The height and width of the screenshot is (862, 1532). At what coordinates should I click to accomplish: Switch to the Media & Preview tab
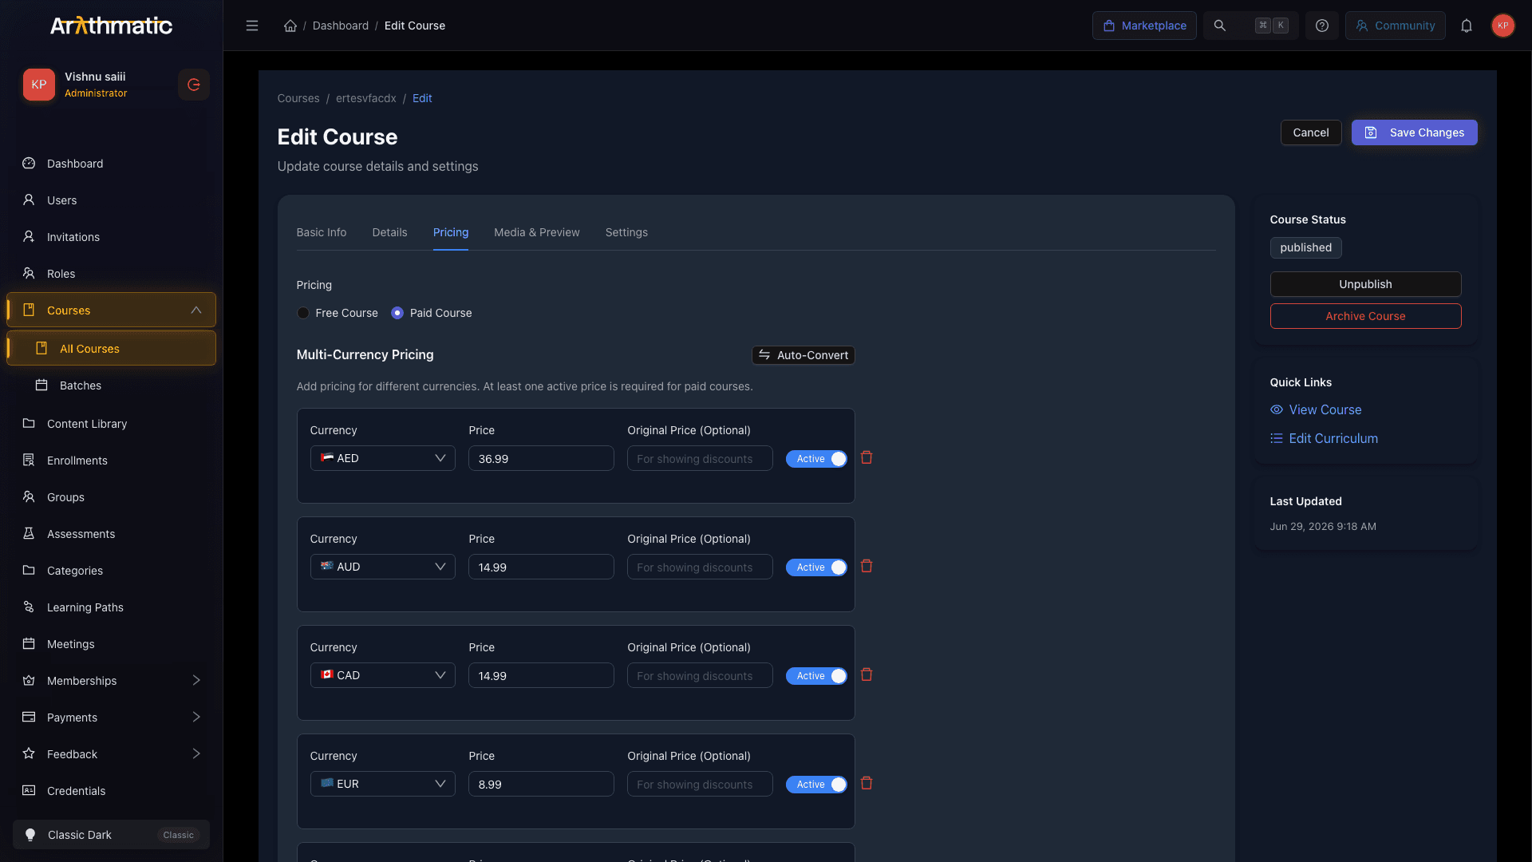coord(537,232)
